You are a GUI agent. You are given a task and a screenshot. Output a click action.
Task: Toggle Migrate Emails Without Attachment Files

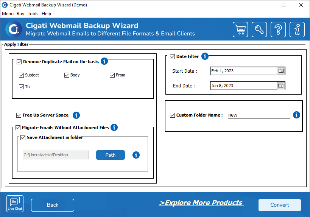(18, 128)
